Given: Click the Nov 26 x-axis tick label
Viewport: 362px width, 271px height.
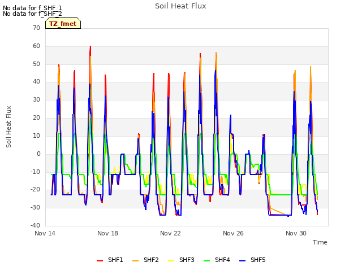Looking at the screenshot, I should (x=233, y=233).
